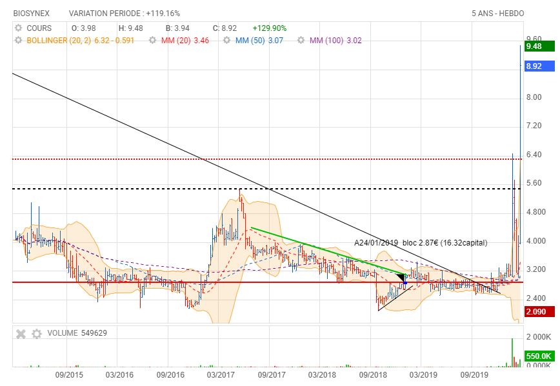Click the blue 8.92 close price tag

click(539, 66)
